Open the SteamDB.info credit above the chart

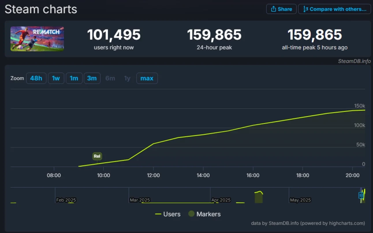(354, 61)
